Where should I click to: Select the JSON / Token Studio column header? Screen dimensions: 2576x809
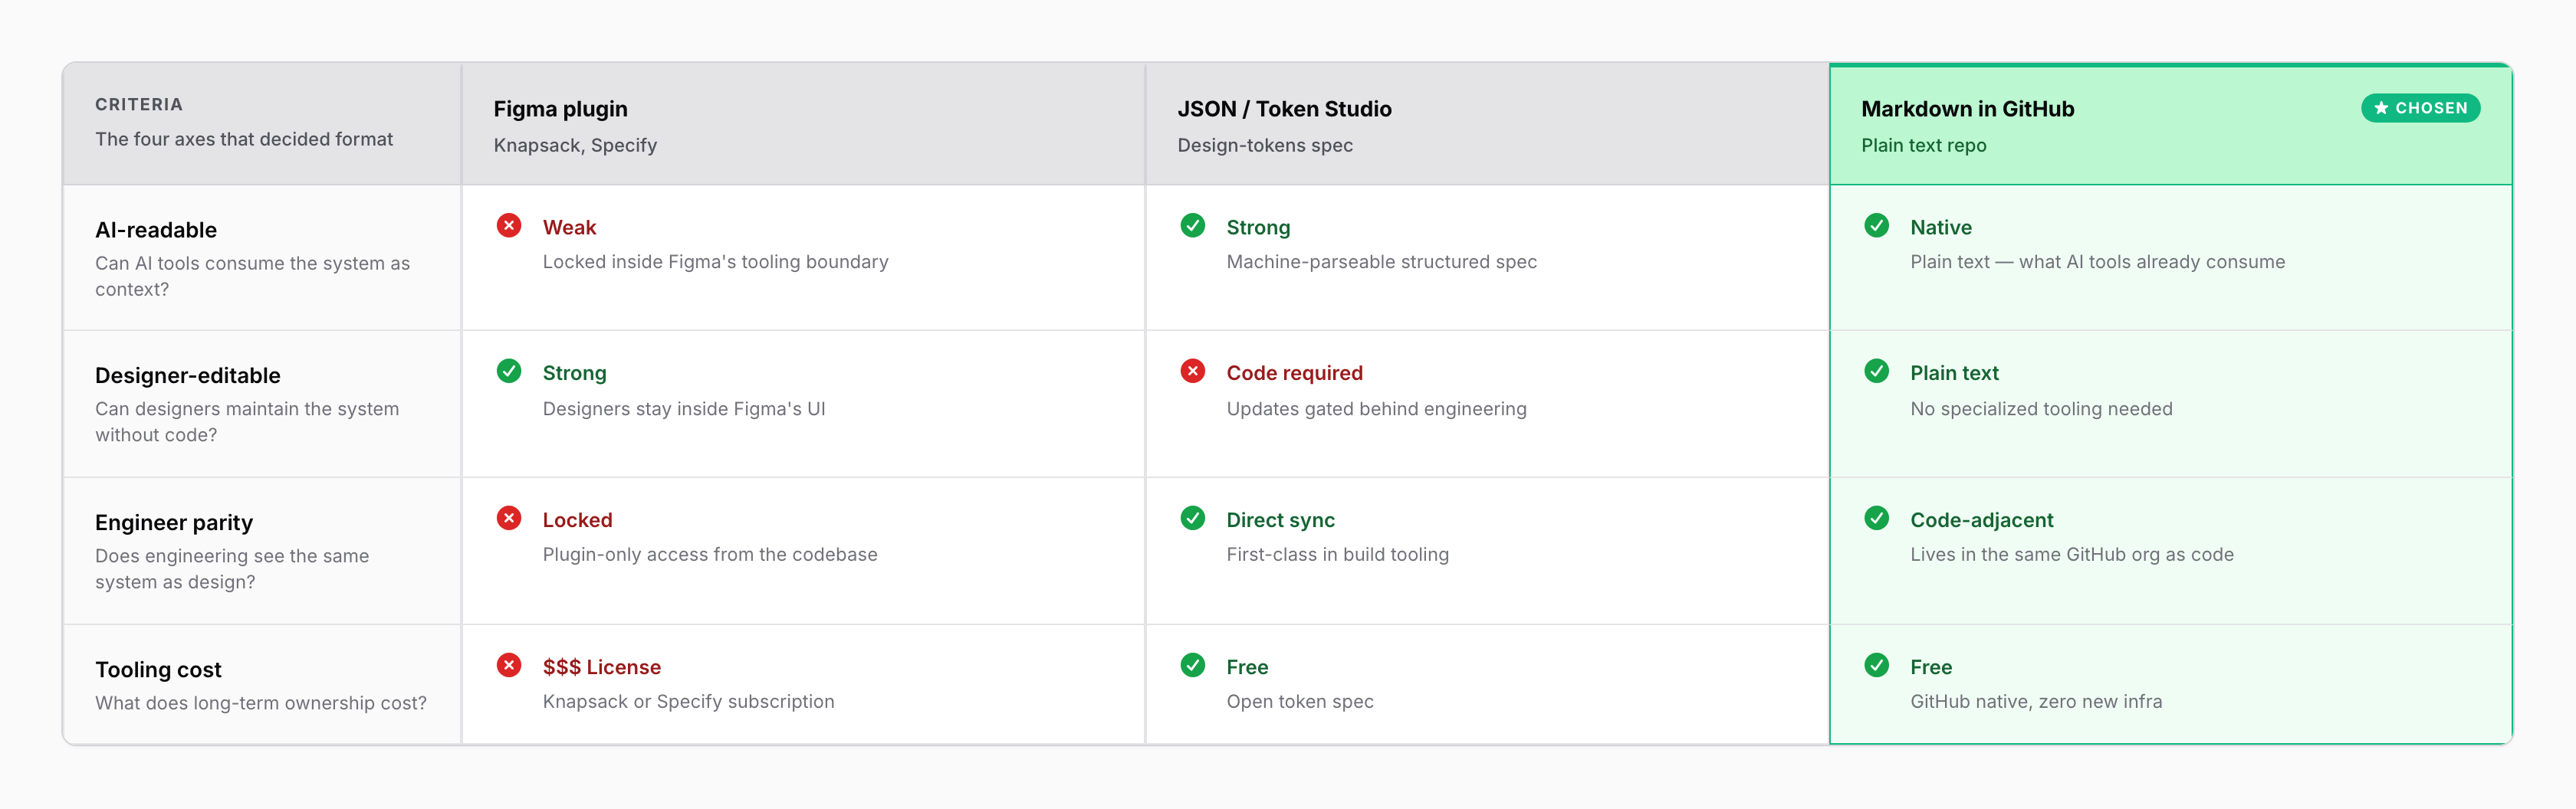tap(1487, 125)
